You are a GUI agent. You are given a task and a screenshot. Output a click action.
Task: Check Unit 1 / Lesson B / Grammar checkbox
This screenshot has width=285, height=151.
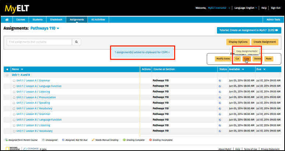14,114
